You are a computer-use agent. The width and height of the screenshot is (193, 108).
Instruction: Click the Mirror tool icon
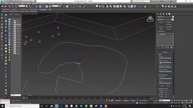click(100, 6)
